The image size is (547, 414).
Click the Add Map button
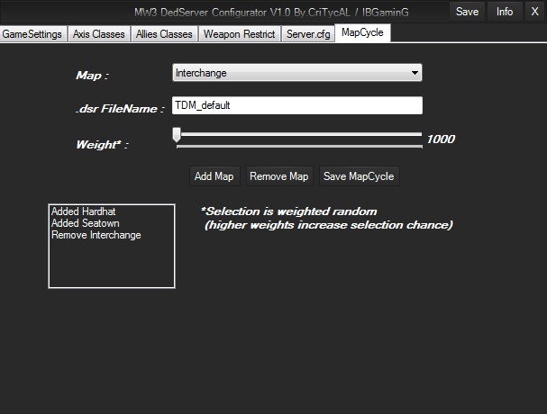click(x=214, y=176)
